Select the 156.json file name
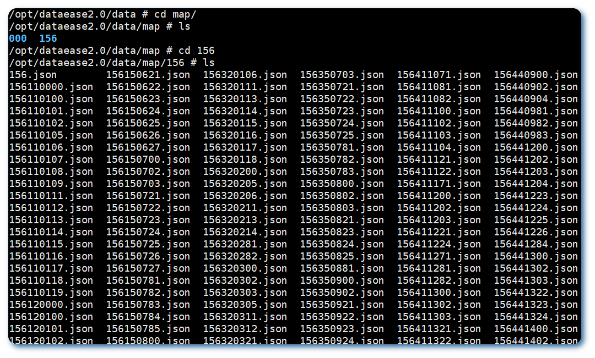Image resolution: width=595 pixels, height=358 pixels. [x=33, y=75]
